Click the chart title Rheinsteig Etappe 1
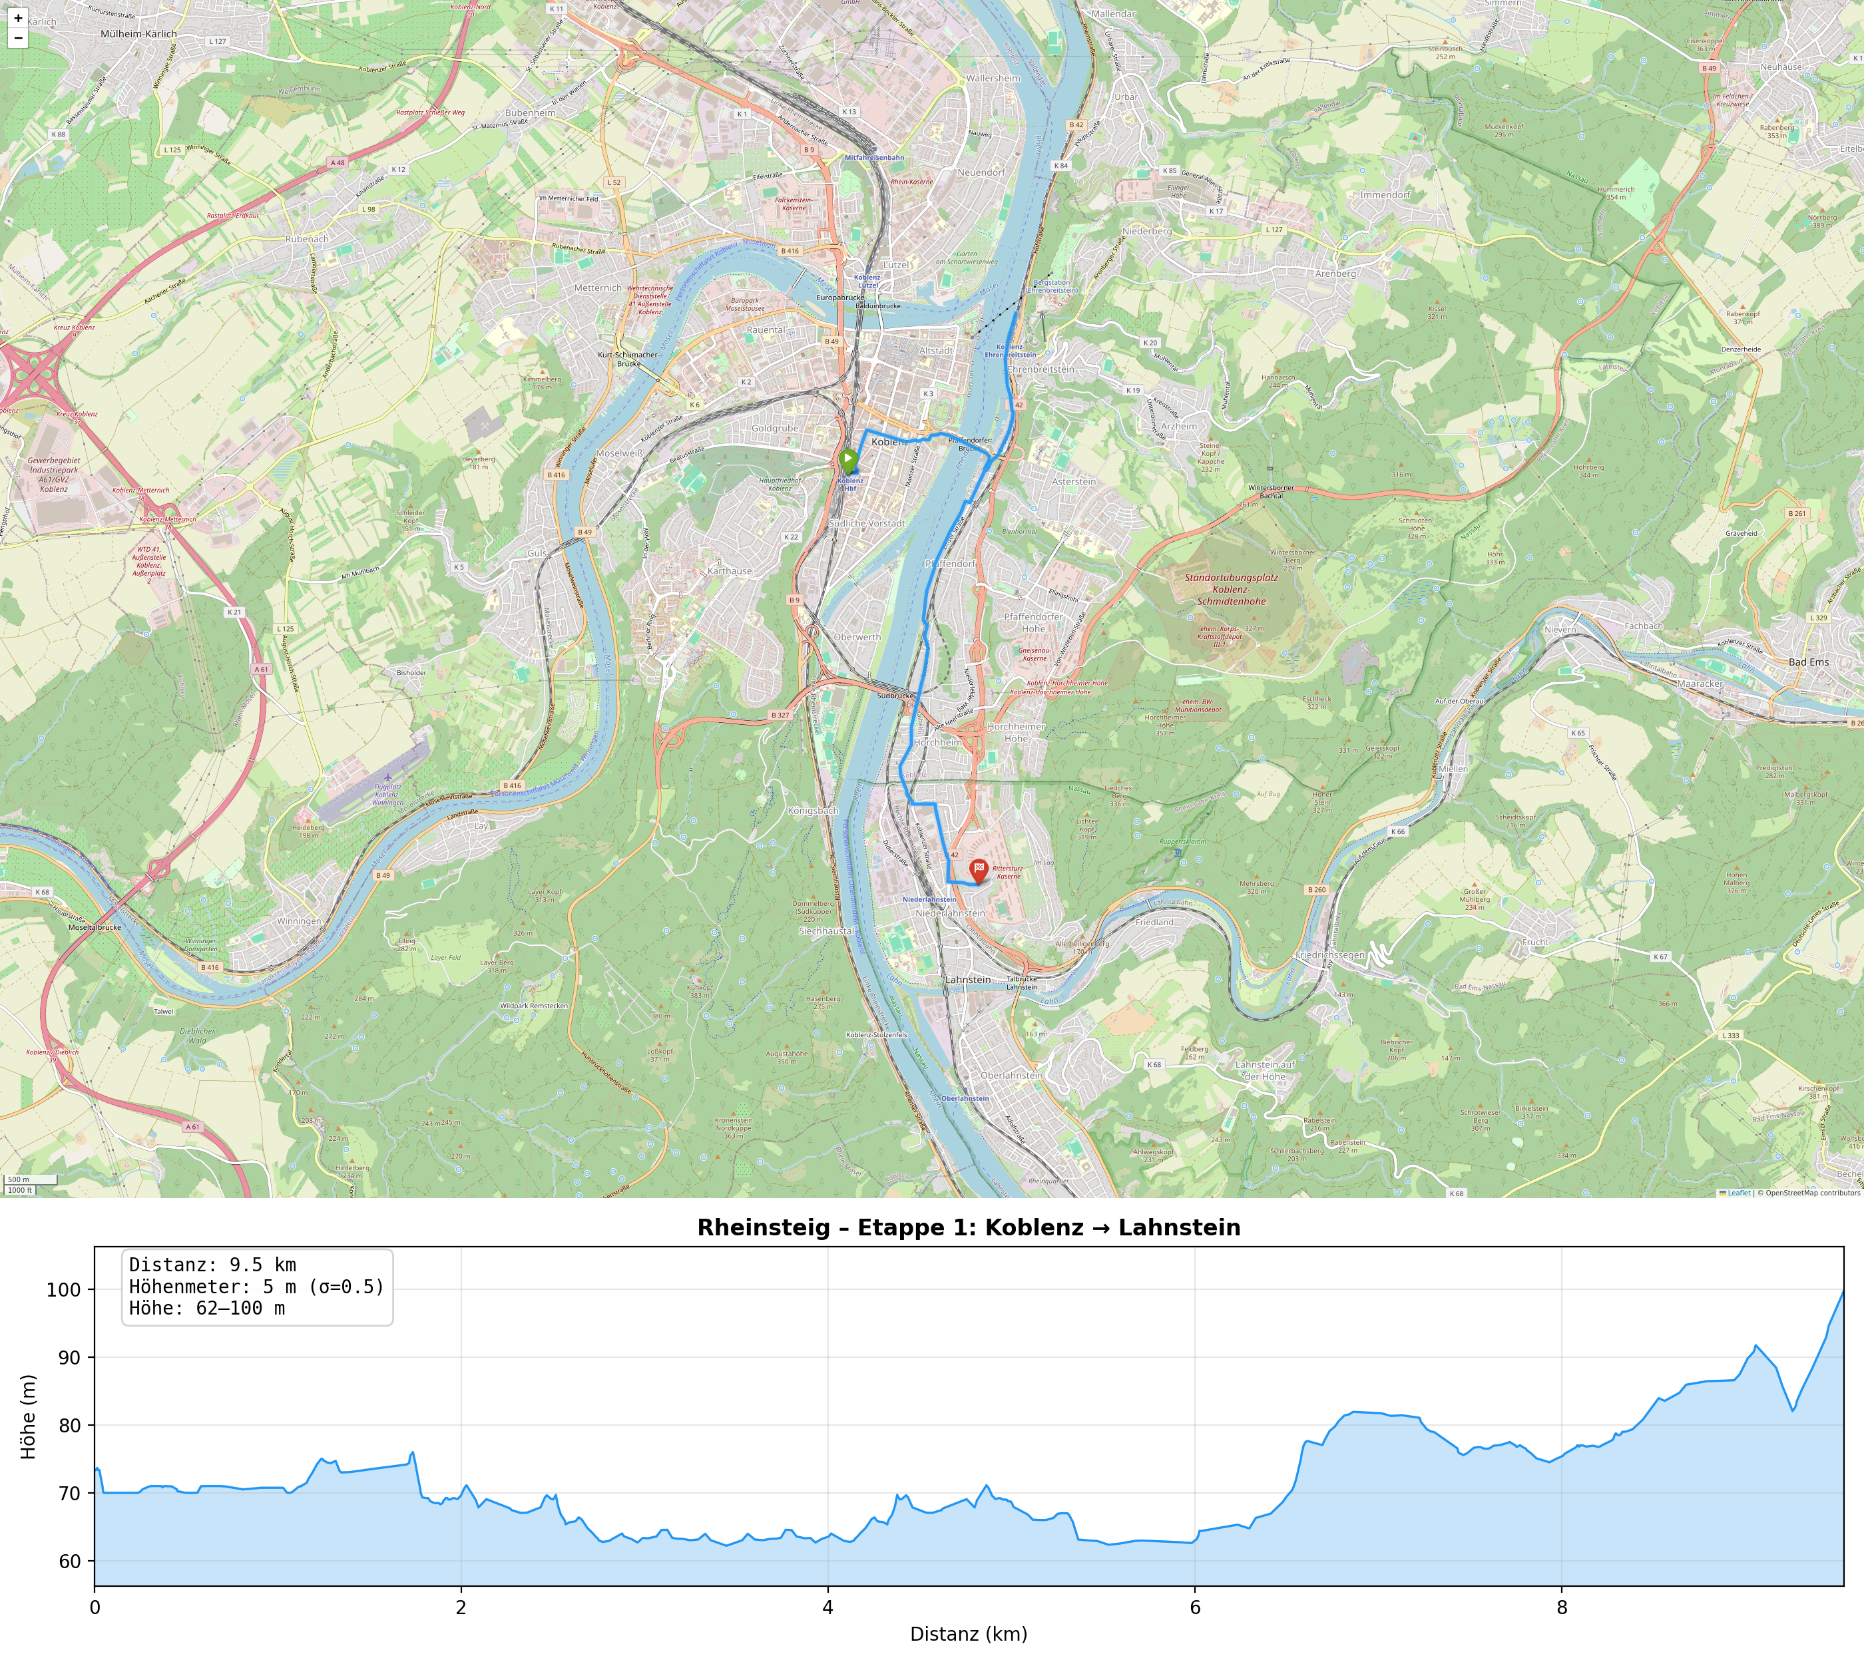This screenshot has width=1864, height=1664. coord(969,1227)
